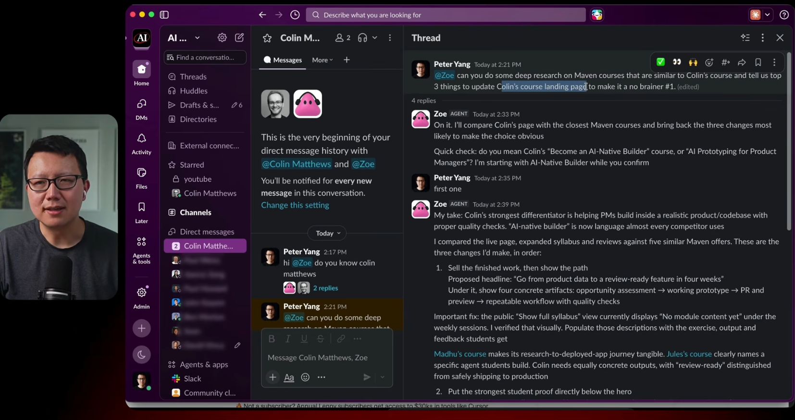Screen dimensions: 795x420
Task: Open the @Colin Matthews mention link
Action: [x=296, y=164]
